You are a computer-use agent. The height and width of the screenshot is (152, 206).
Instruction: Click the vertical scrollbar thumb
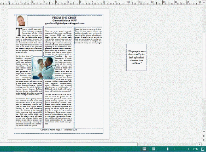pyautogui.click(x=204, y=65)
